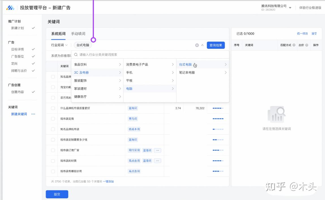The height and width of the screenshot is (200, 325).
Task: Click the search magnifier icon in category search
Action: [76, 55]
